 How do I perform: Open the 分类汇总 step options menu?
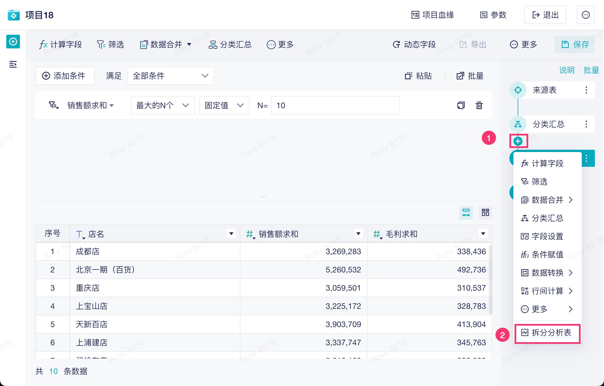(586, 124)
